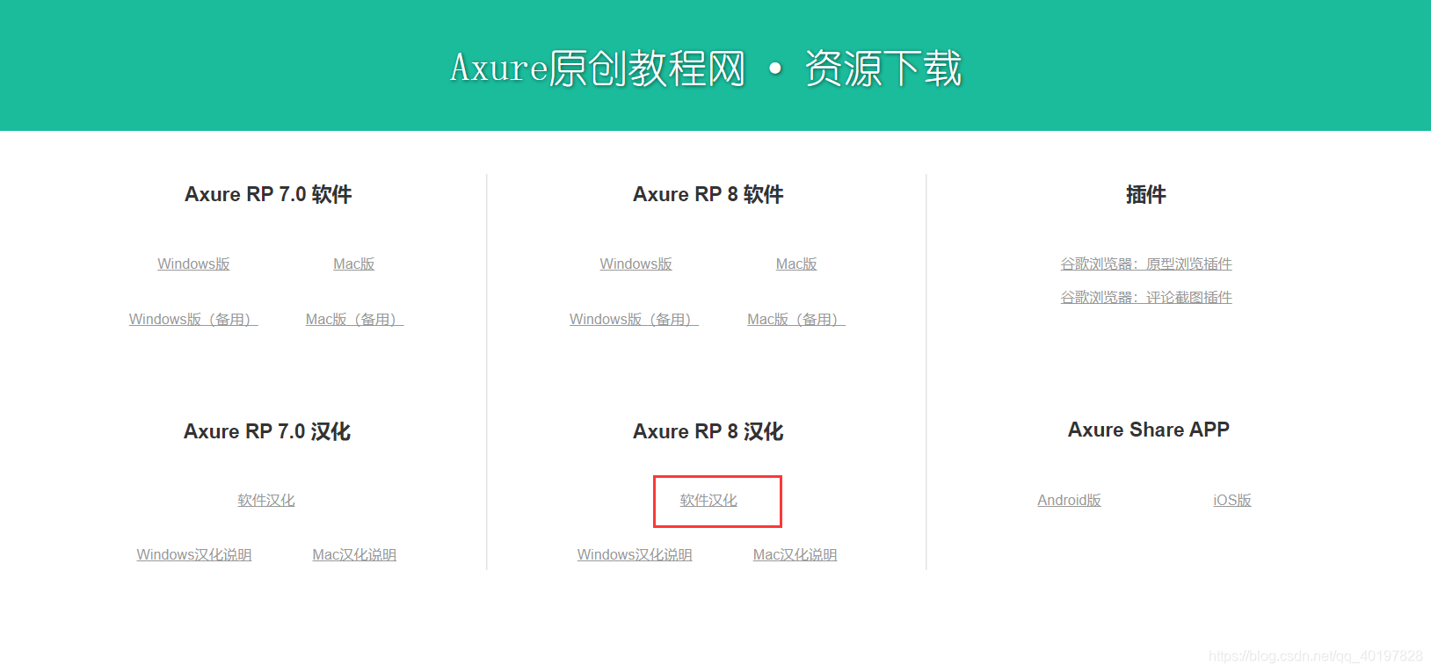The image size is (1431, 672).
Task: Click the 插件 section heading
Action: [x=1146, y=194]
